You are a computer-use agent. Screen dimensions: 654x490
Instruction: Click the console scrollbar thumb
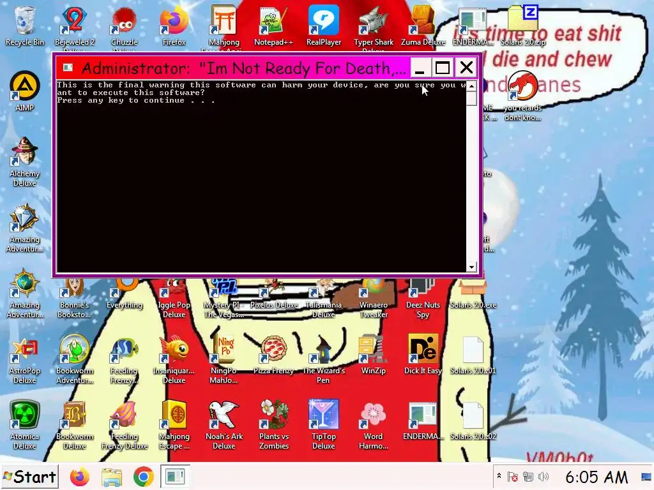[471, 99]
